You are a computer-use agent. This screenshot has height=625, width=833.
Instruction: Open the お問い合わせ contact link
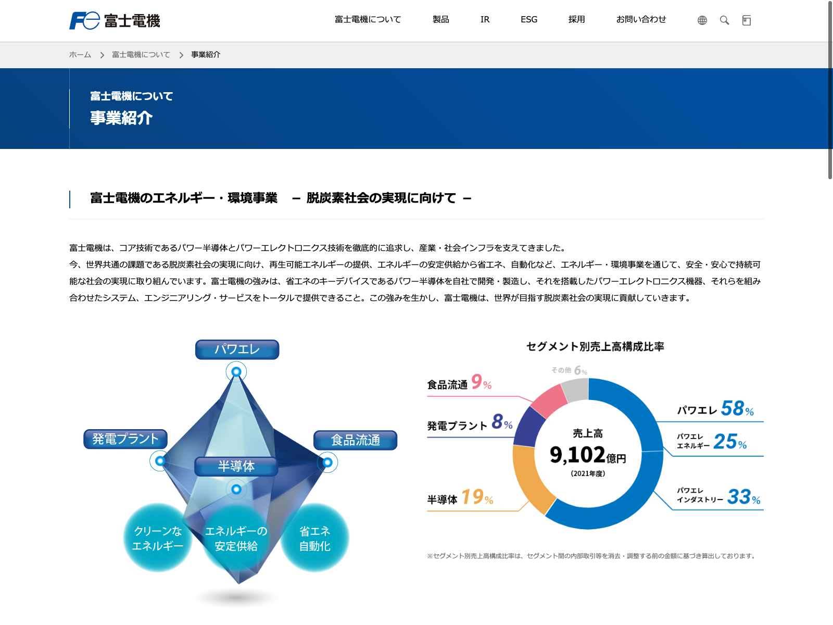641,20
